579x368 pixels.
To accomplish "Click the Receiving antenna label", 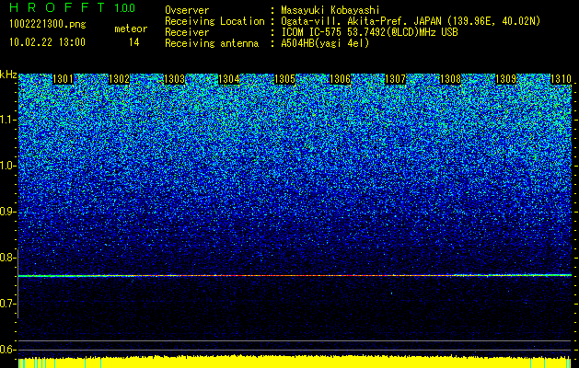I will [212, 43].
